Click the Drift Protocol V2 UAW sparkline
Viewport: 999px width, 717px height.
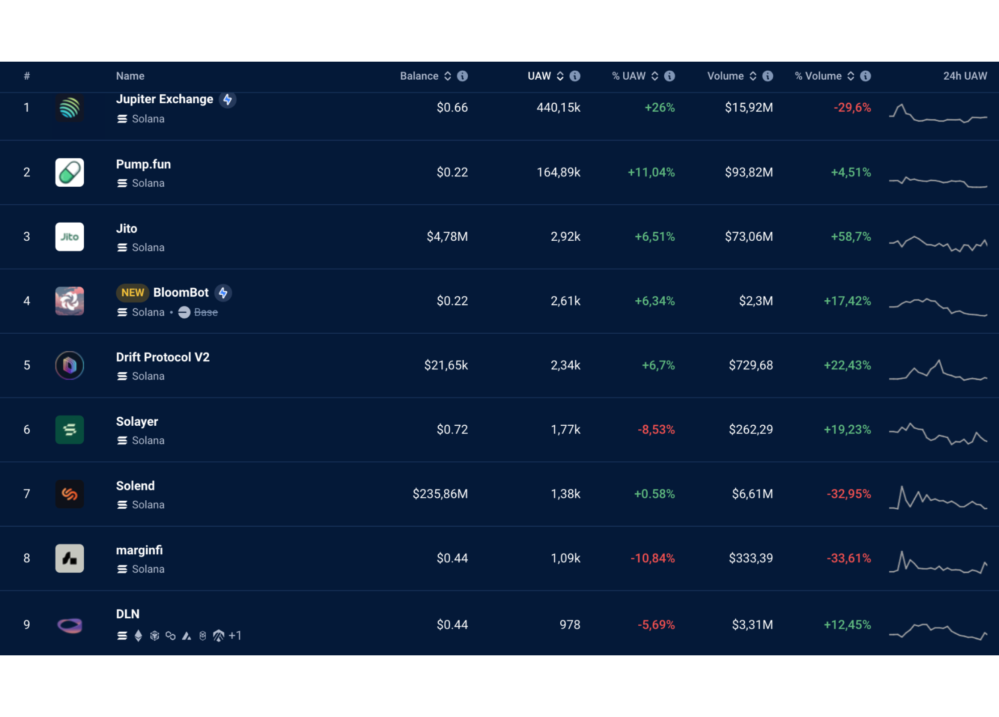938,370
